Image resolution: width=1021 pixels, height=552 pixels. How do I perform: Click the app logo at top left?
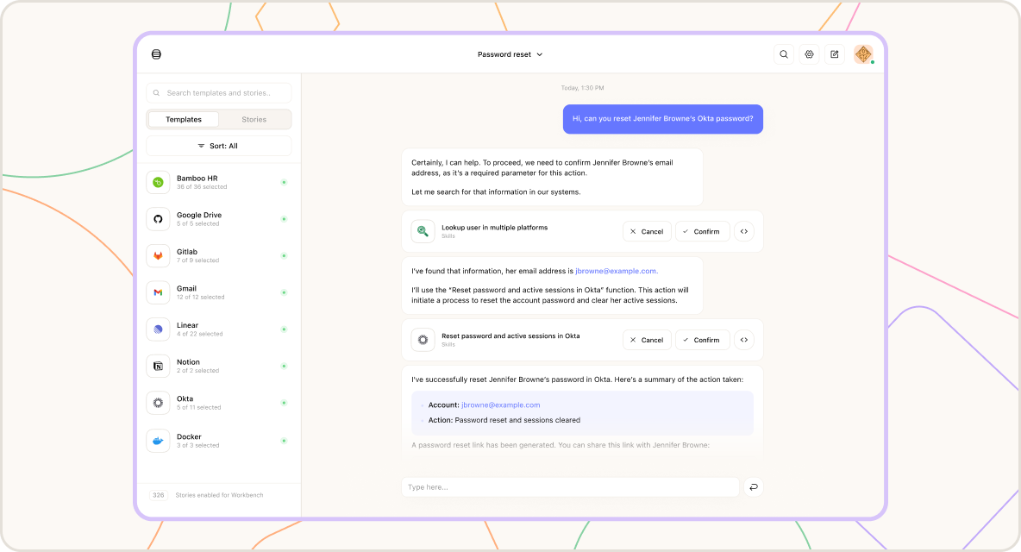pyautogui.click(x=156, y=54)
